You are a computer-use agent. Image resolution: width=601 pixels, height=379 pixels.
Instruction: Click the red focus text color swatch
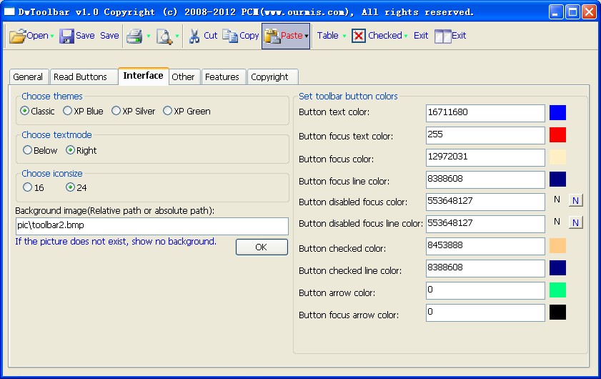click(557, 135)
